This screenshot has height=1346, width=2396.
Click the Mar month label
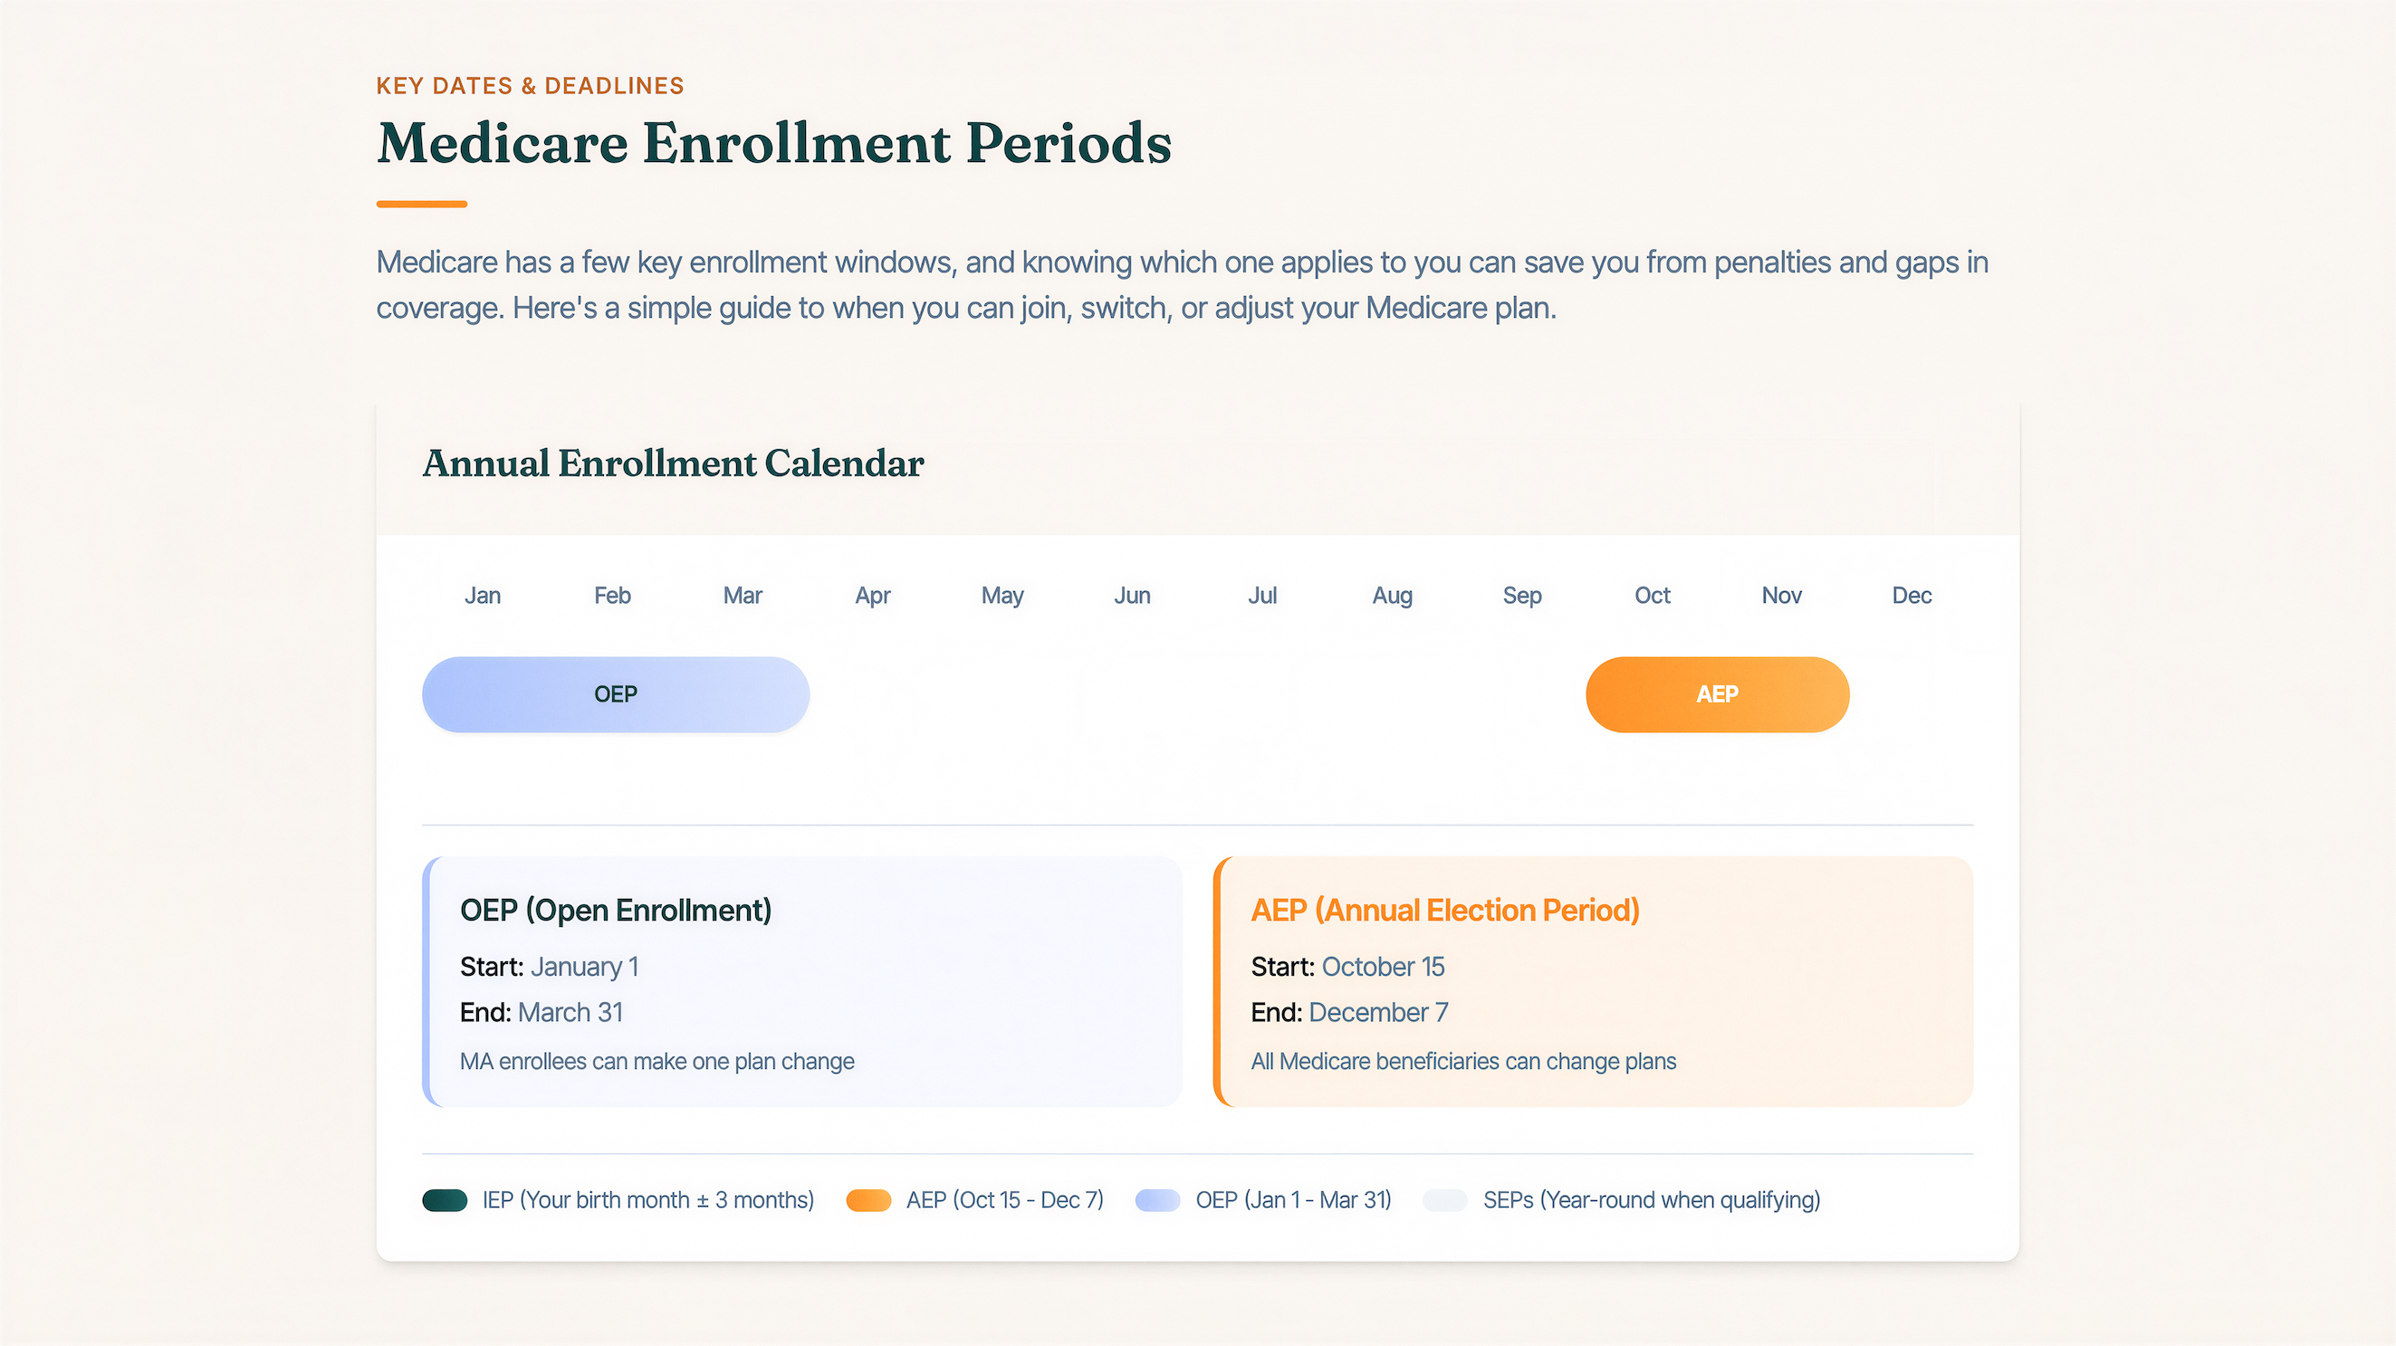tap(743, 595)
